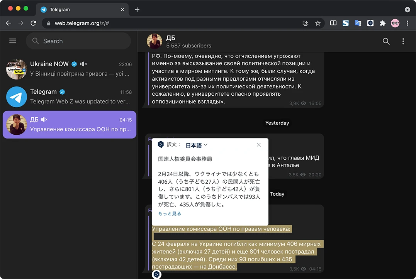416x279 pixels.
Task: Click the Ukraine NOW channel avatar
Action: pyautogui.click(x=17, y=69)
